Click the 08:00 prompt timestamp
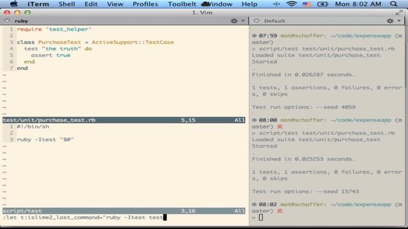The image size is (408, 229). click(x=268, y=120)
